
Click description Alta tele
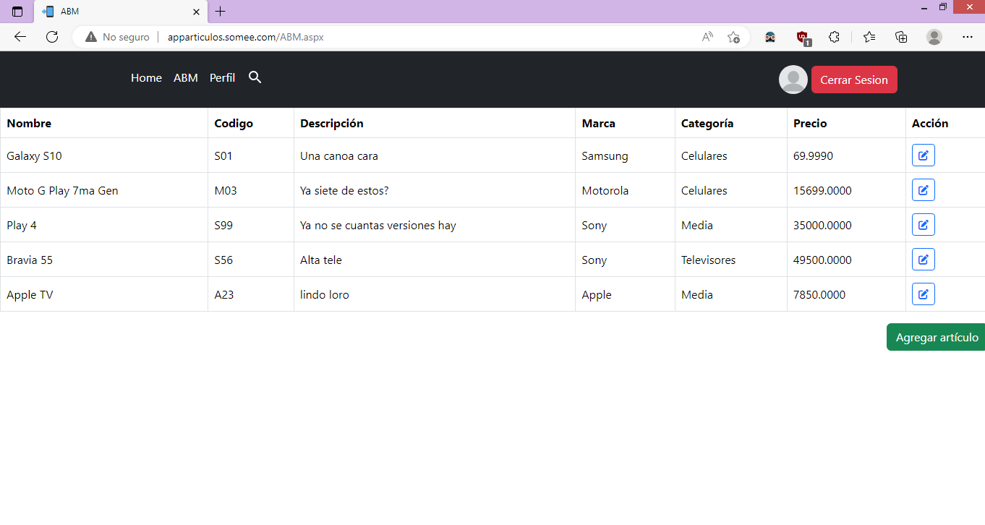tap(321, 260)
